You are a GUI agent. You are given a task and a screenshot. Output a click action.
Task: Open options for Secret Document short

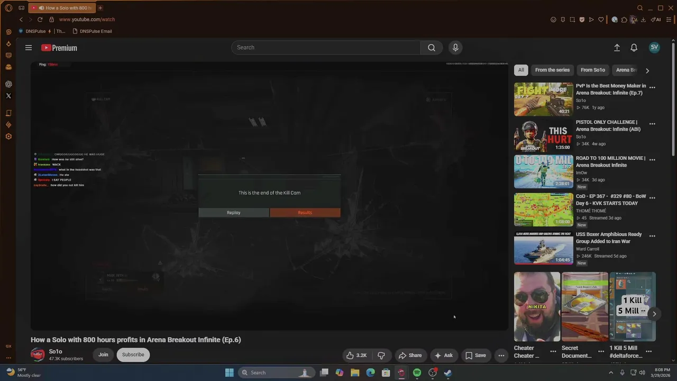[601, 351]
